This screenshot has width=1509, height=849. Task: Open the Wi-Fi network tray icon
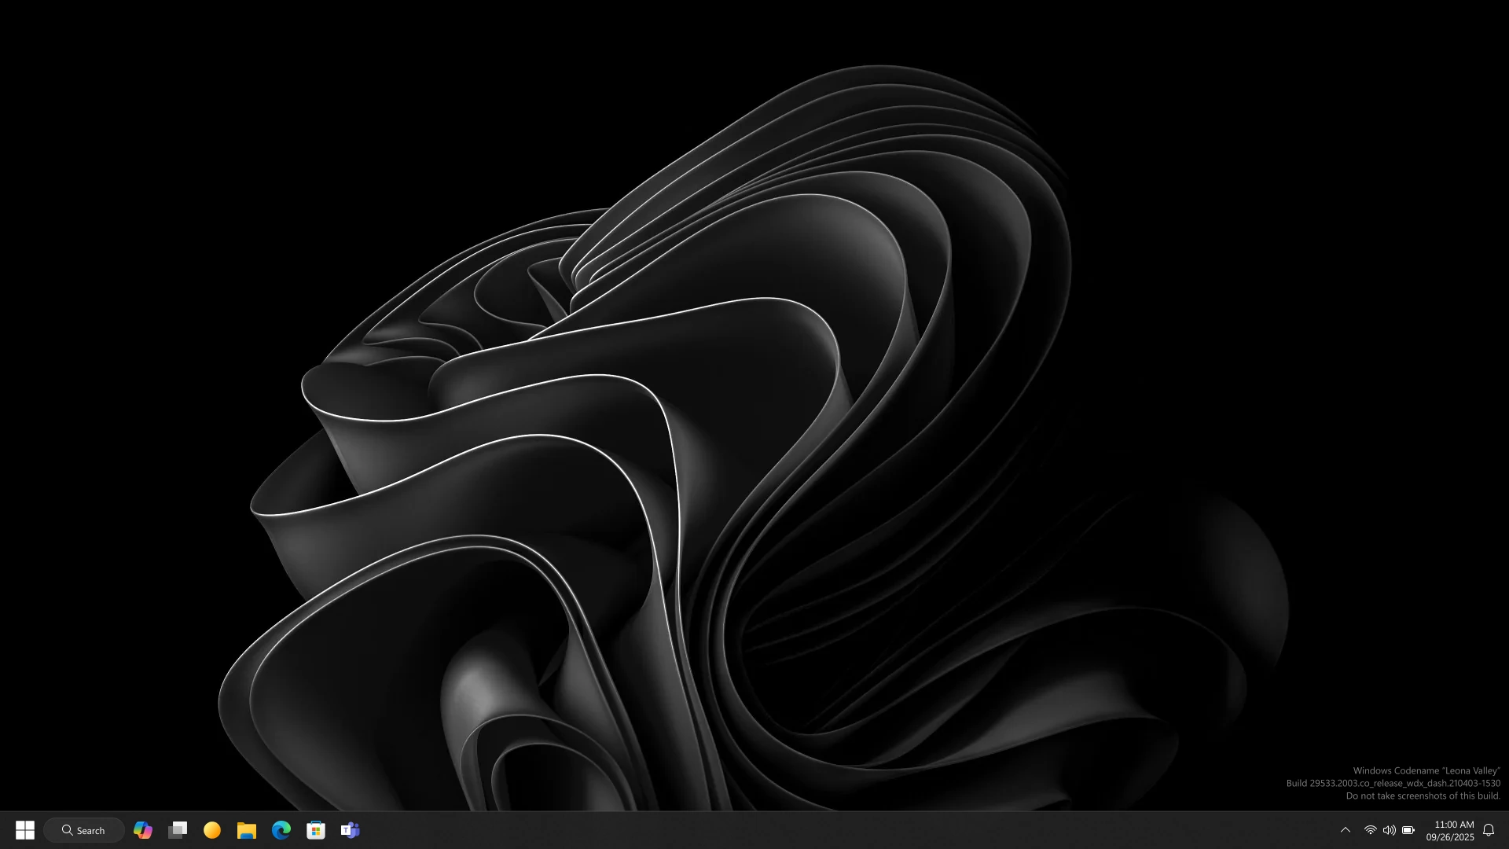1370,830
